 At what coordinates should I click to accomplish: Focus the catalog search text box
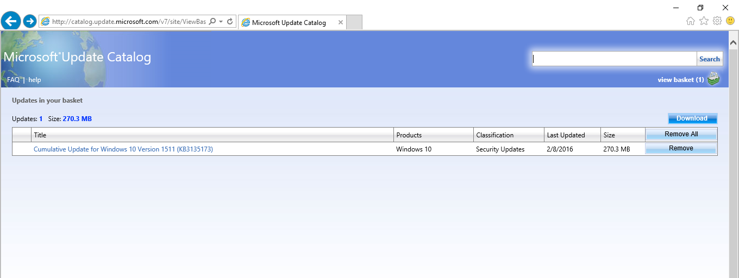coord(614,59)
